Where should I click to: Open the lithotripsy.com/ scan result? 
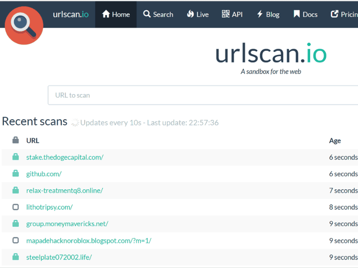coord(49,207)
